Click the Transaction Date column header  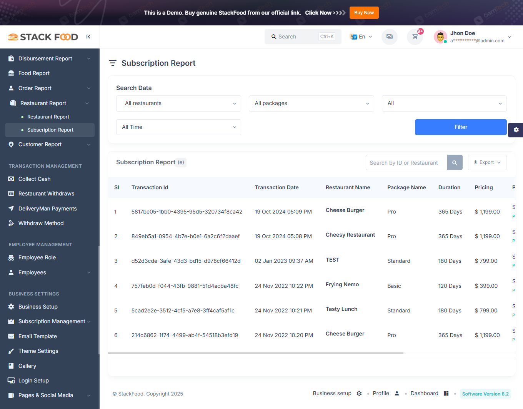276,187
